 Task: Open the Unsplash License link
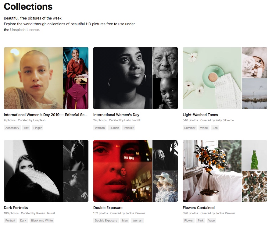[25, 30]
